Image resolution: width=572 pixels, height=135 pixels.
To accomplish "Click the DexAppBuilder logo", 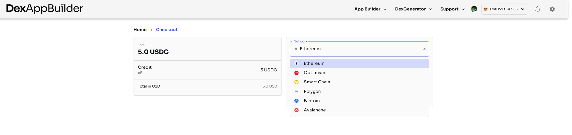I will point(45,9).
